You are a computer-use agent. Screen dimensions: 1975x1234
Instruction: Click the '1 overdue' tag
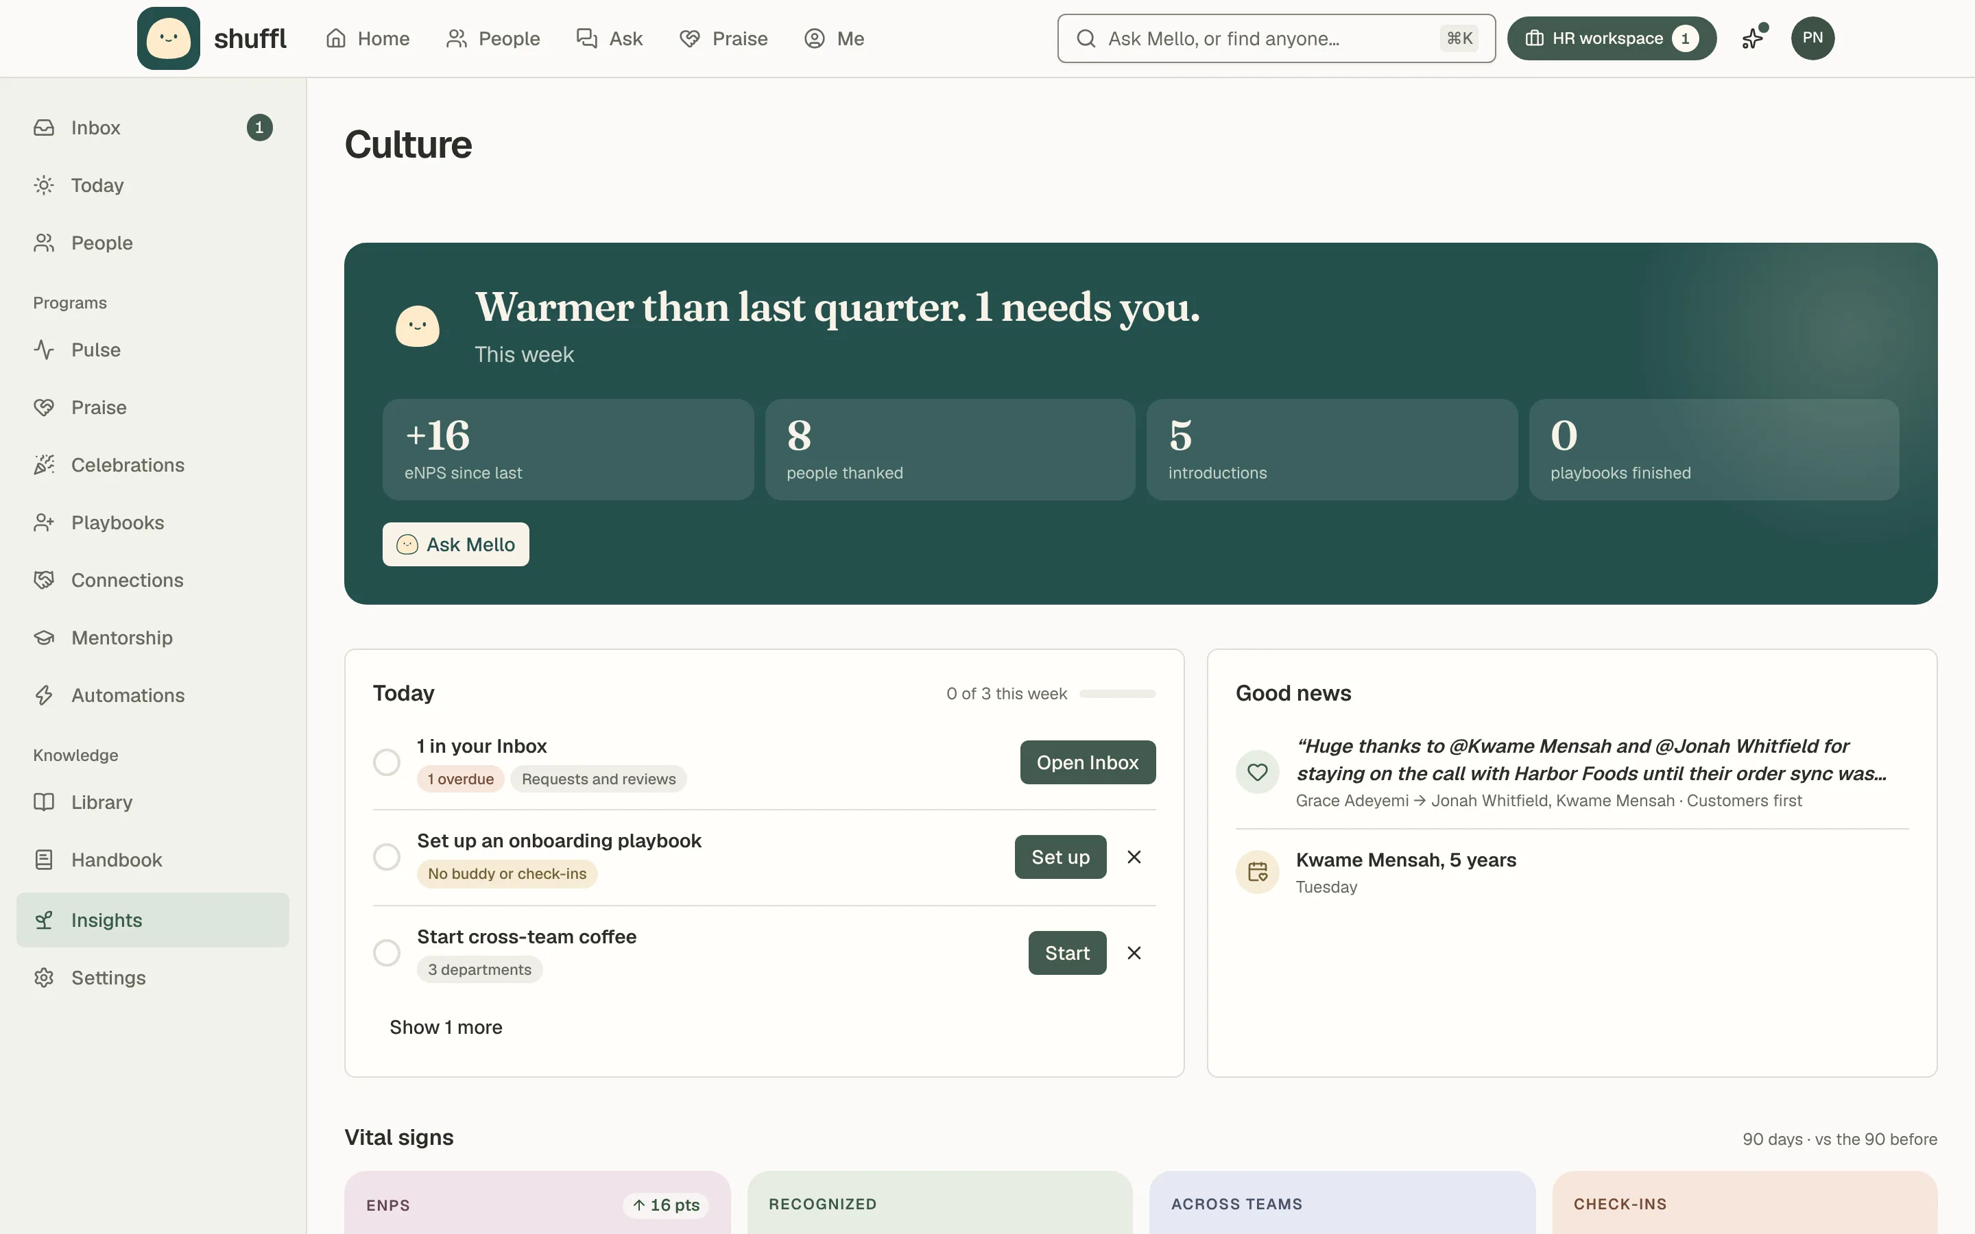click(x=460, y=779)
